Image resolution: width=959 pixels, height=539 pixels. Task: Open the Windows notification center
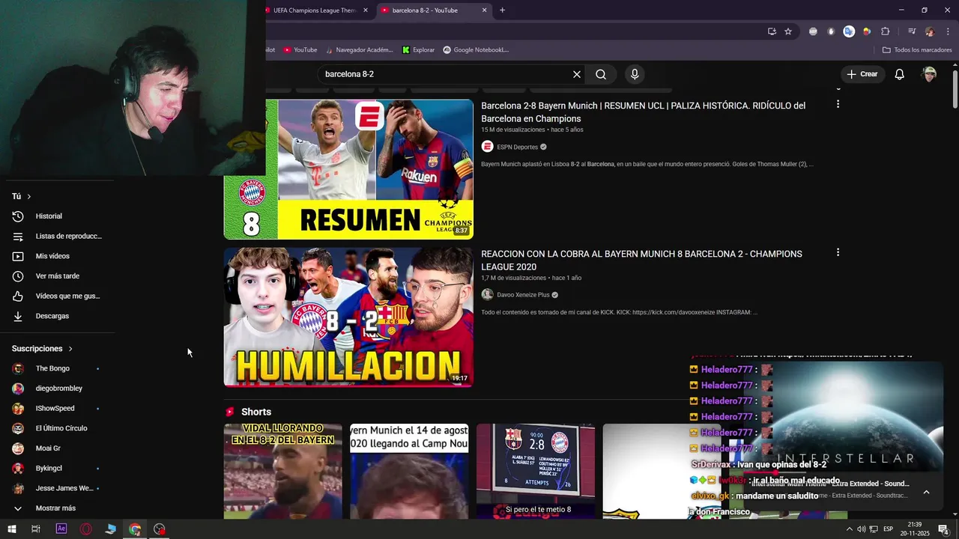coord(943,529)
